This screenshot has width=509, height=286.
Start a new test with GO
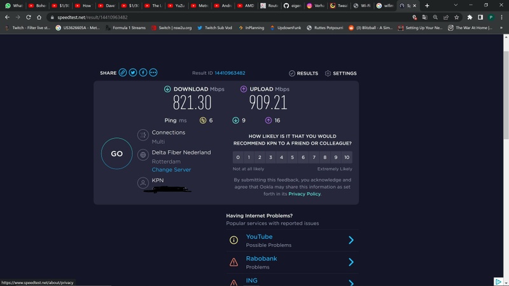tap(117, 153)
